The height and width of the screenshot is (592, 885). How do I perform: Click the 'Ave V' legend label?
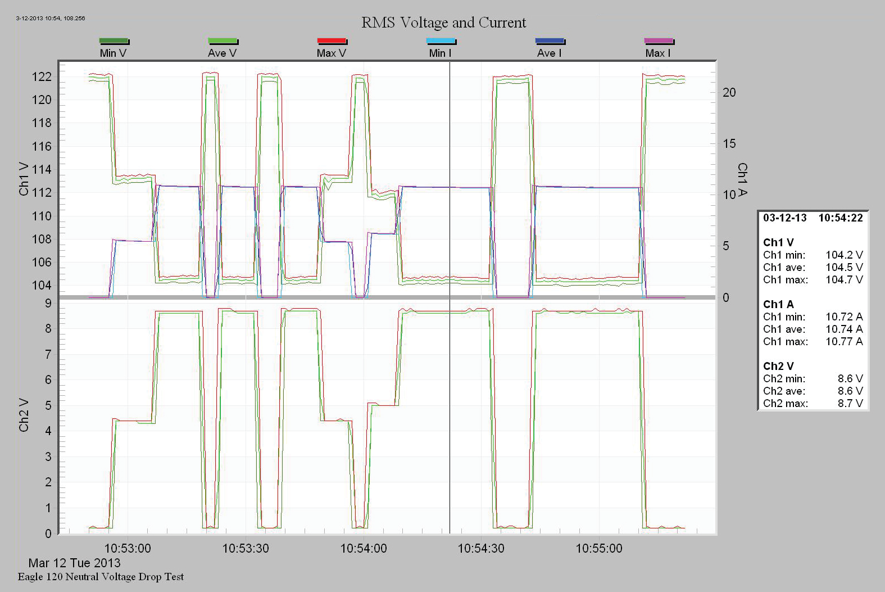pyautogui.click(x=222, y=53)
